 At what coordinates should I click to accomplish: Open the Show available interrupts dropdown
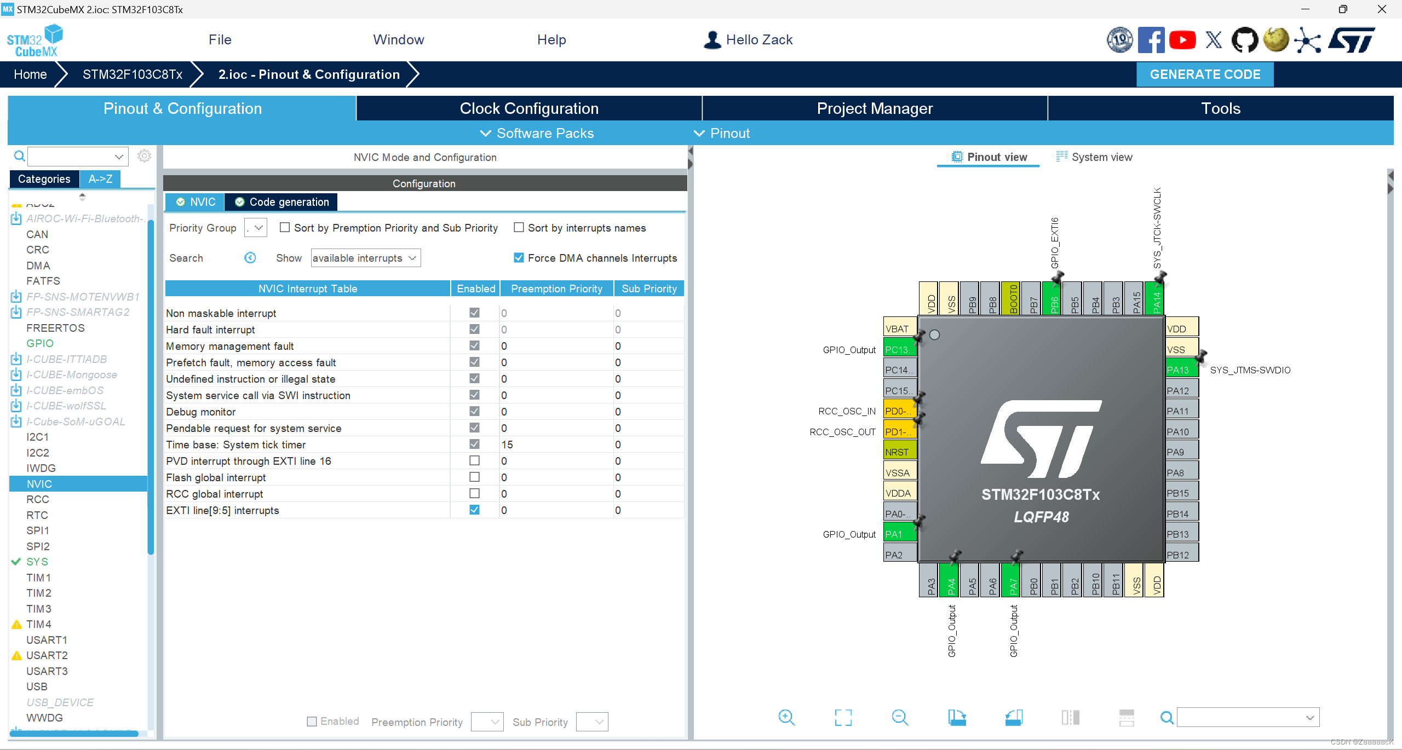tap(366, 258)
